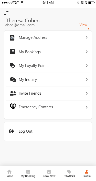Switch to the My Booking tab

28,174
